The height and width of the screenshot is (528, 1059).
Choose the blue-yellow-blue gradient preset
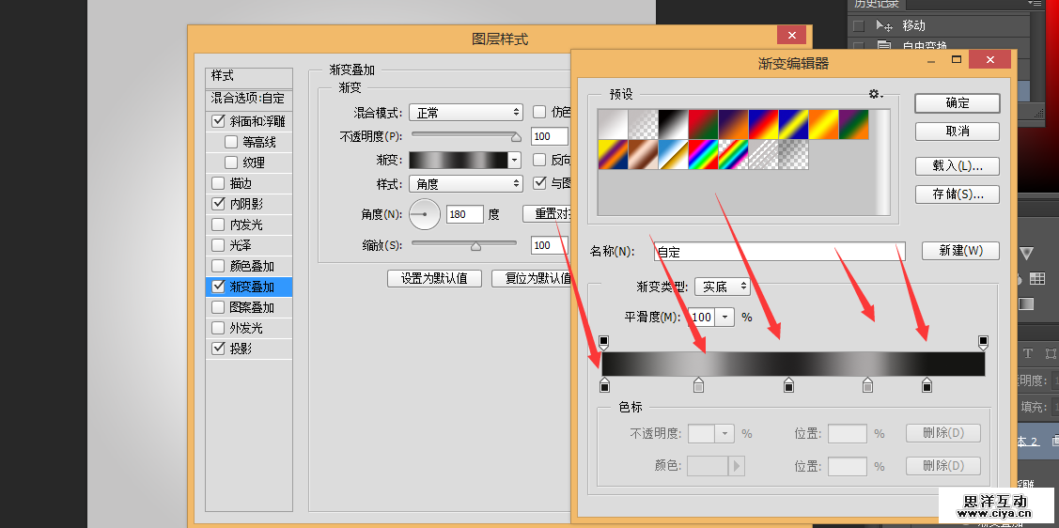coord(793,124)
